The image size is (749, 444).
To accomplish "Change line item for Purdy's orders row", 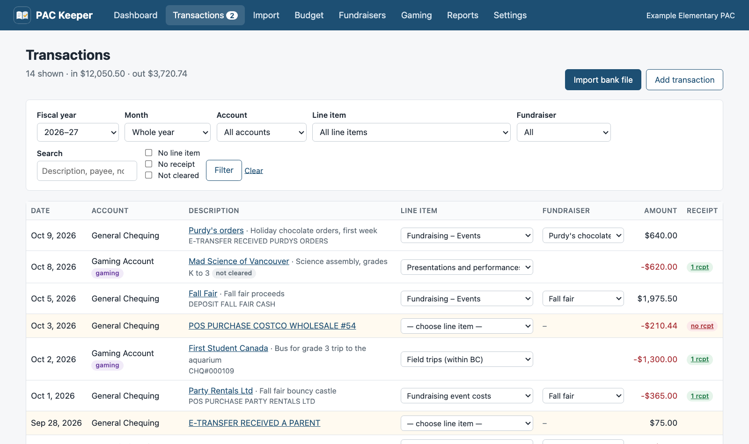I will coord(467,236).
